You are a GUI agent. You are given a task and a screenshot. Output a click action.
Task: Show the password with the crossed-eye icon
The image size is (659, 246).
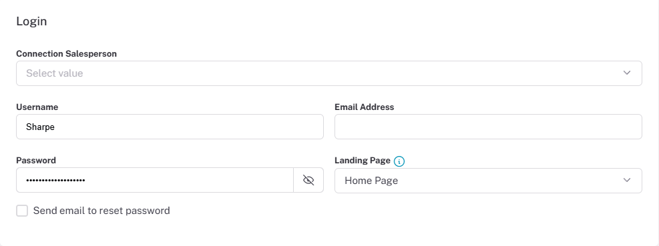(308, 180)
